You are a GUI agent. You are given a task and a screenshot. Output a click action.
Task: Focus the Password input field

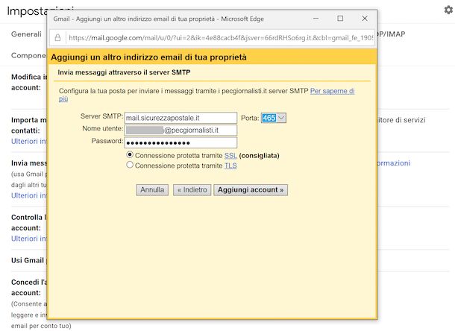point(181,142)
